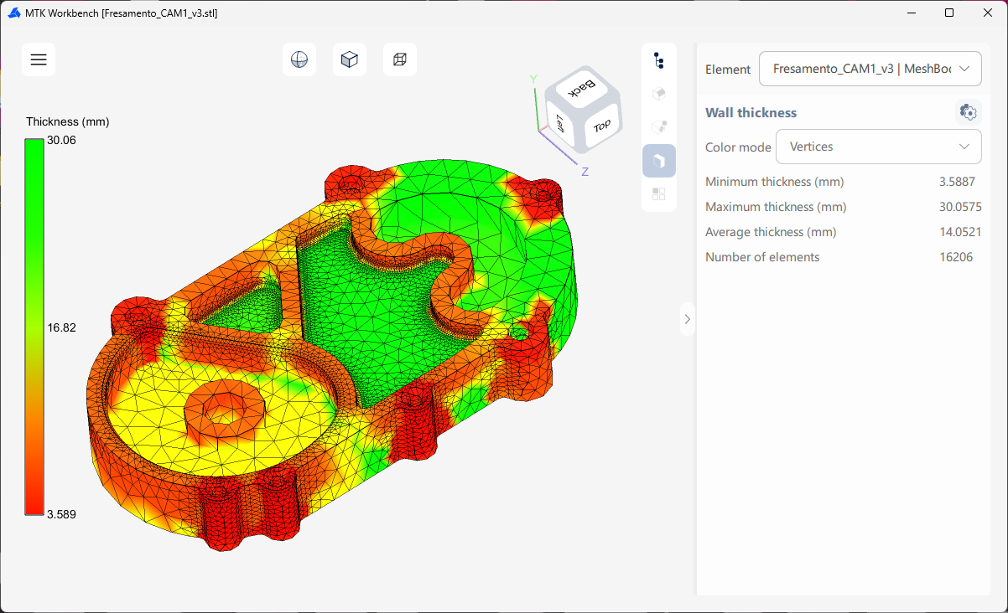
Task: Close the MTK Workbench window
Action: pos(988,13)
